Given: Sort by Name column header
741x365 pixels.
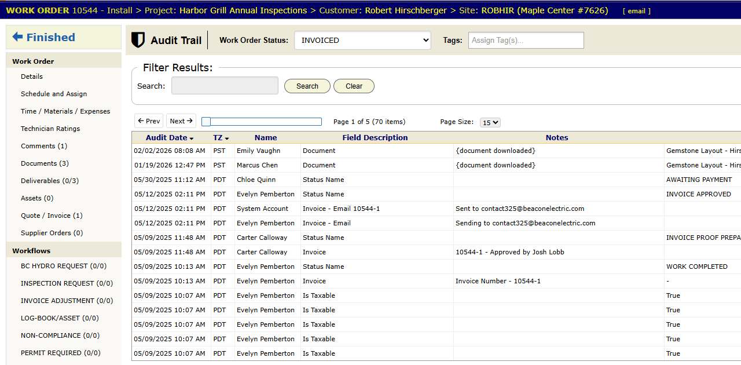Looking at the screenshot, I should click(x=266, y=138).
